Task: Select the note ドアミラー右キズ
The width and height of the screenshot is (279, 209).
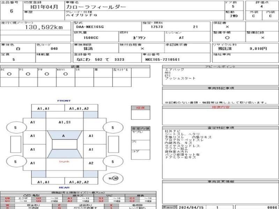Action: pos(180,157)
